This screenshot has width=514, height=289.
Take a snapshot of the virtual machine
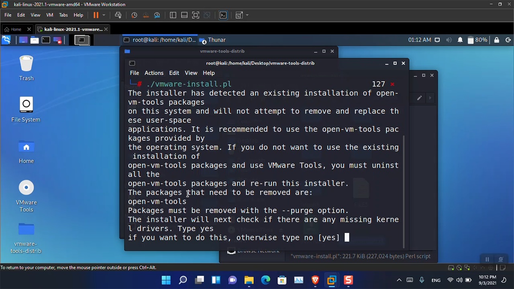134,15
